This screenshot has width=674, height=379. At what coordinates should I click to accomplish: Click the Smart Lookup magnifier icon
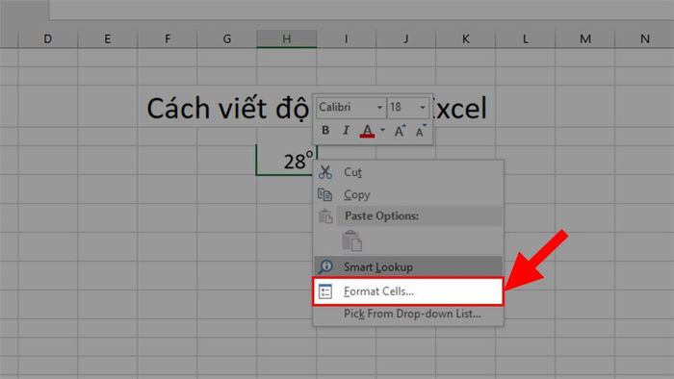(x=325, y=266)
